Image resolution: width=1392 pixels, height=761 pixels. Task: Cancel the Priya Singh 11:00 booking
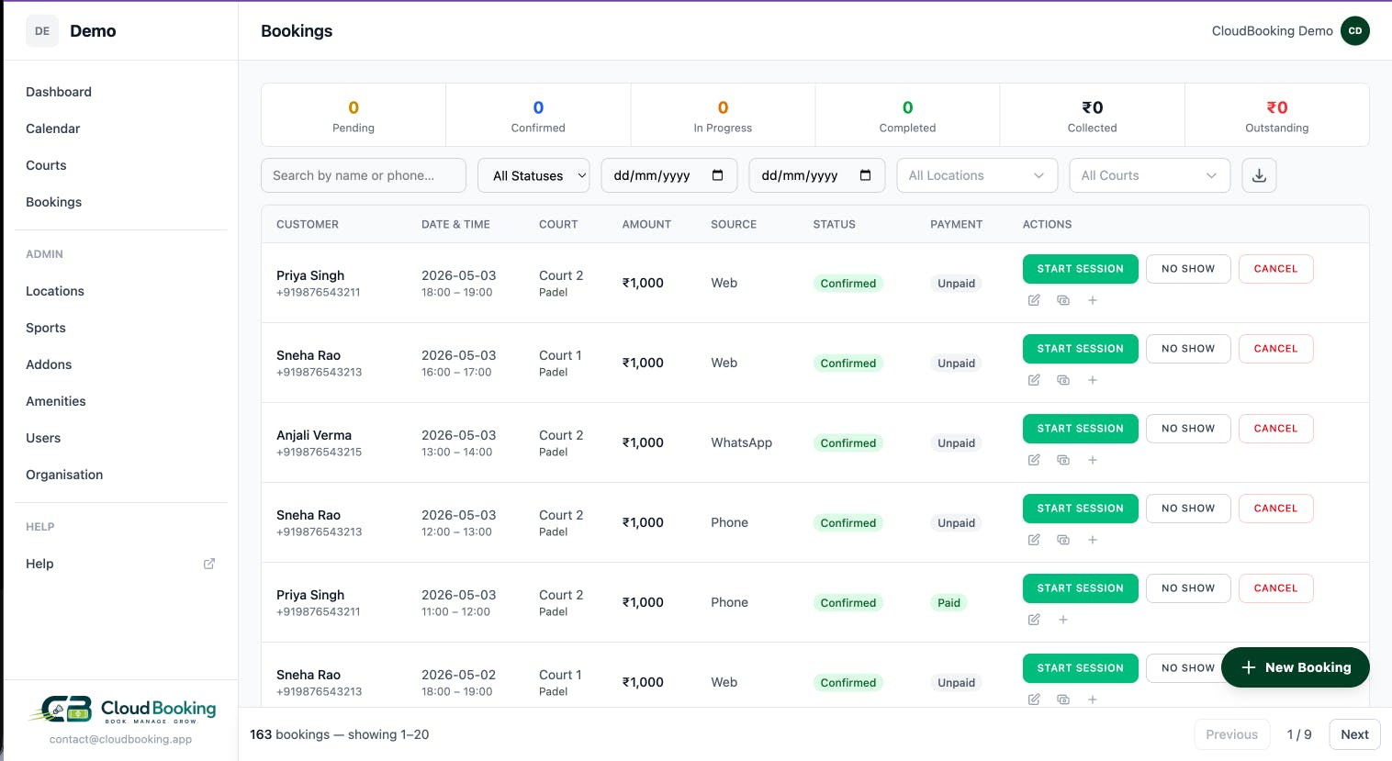coord(1276,588)
